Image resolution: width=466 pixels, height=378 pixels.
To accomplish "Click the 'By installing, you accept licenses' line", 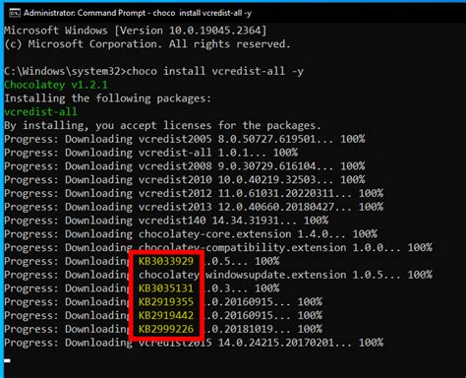I will (x=162, y=125).
